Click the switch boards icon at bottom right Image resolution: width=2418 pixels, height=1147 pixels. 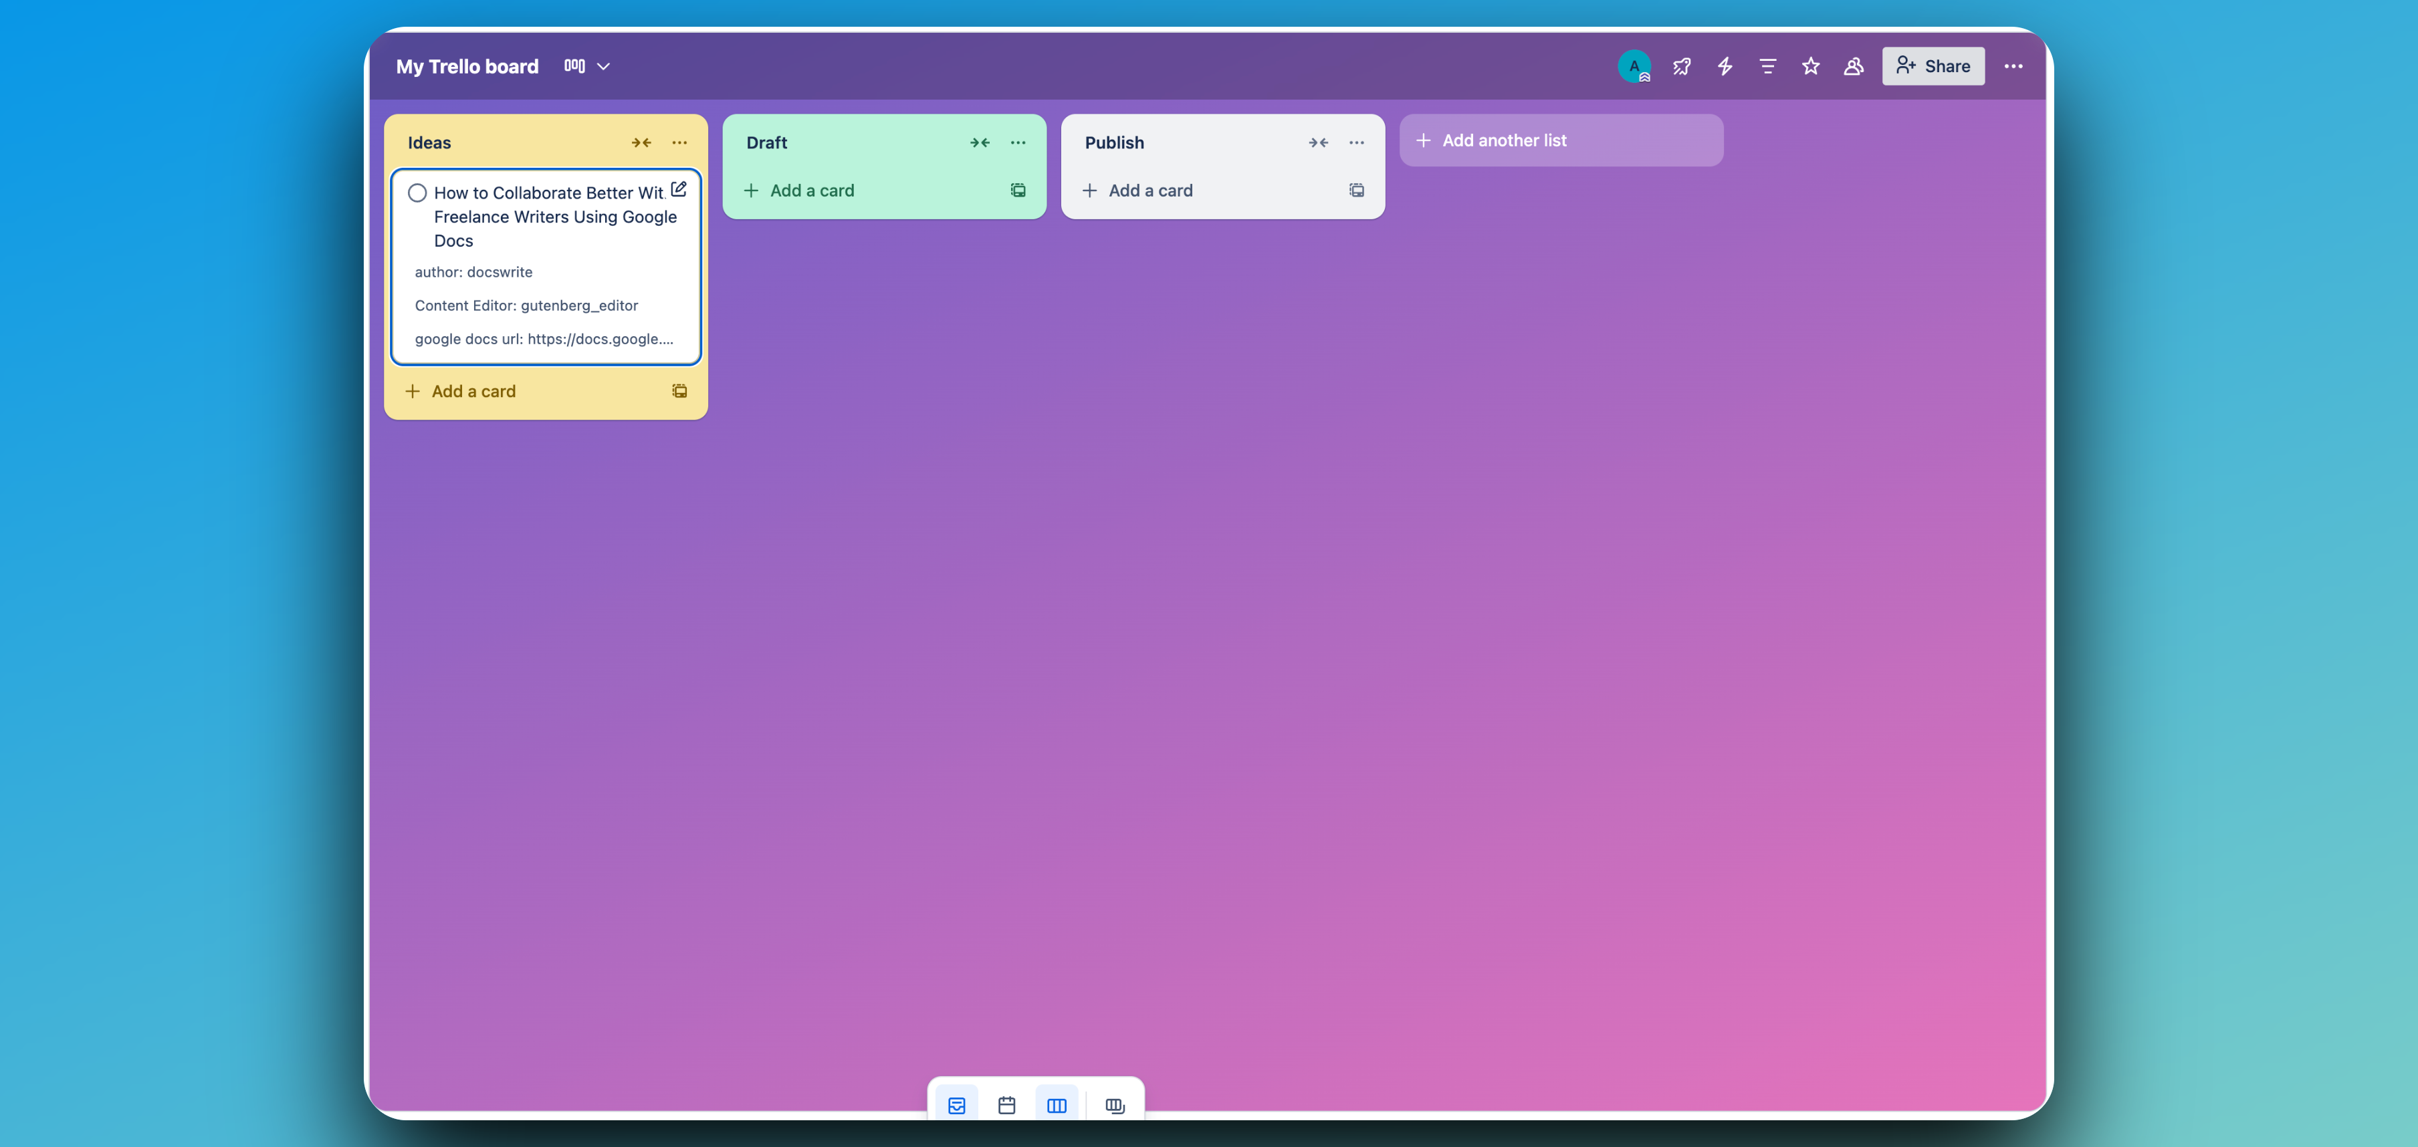click(x=1114, y=1105)
